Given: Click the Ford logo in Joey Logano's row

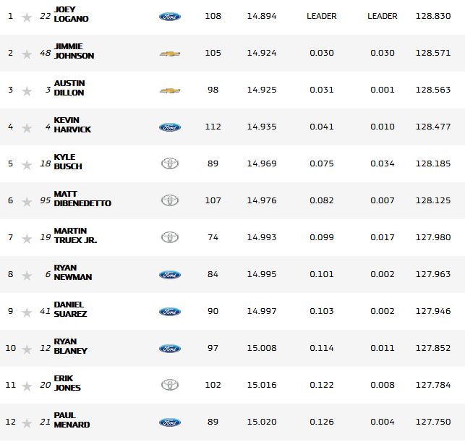Looking at the screenshot, I should [170, 16].
